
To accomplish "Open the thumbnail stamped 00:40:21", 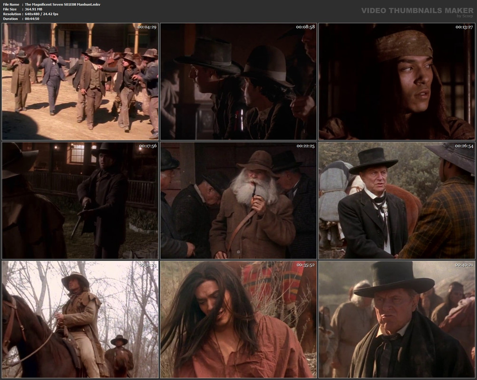I will pos(397,319).
